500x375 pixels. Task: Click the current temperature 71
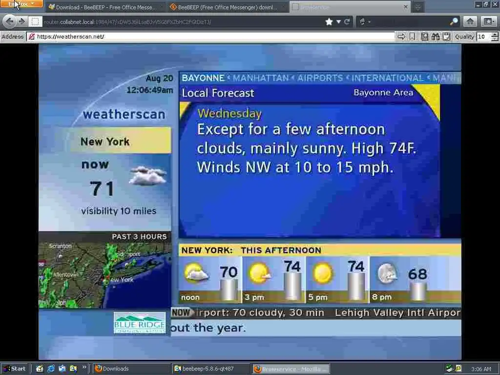pos(102,188)
